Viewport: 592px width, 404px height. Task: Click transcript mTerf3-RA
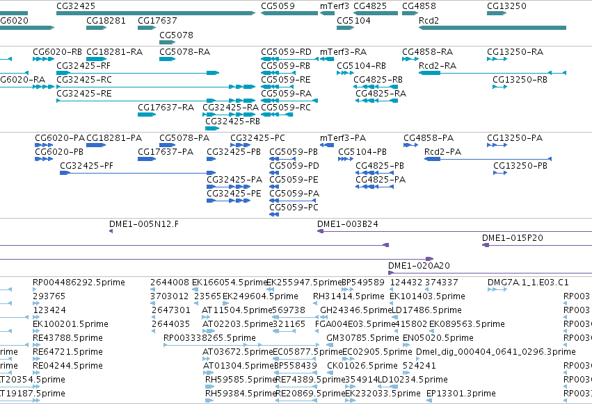[343, 52]
